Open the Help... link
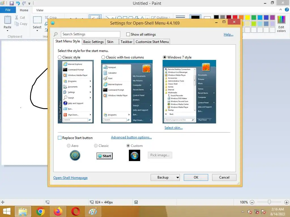This screenshot has height=217, width=290. pos(229,34)
